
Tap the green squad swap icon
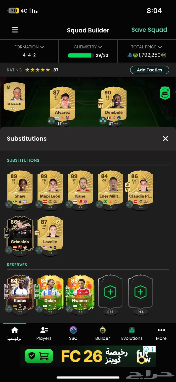165,93
